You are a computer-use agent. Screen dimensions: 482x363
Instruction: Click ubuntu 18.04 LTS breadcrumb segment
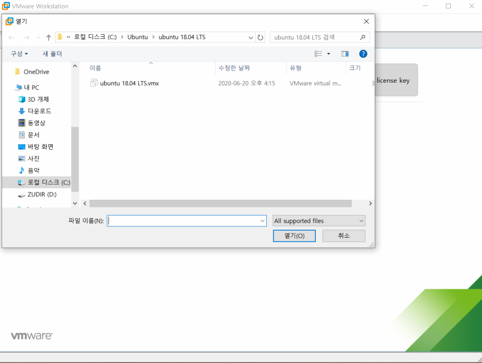click(182, 37)
